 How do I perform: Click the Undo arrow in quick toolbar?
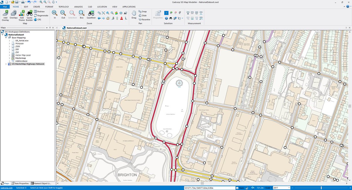(29, 2)
